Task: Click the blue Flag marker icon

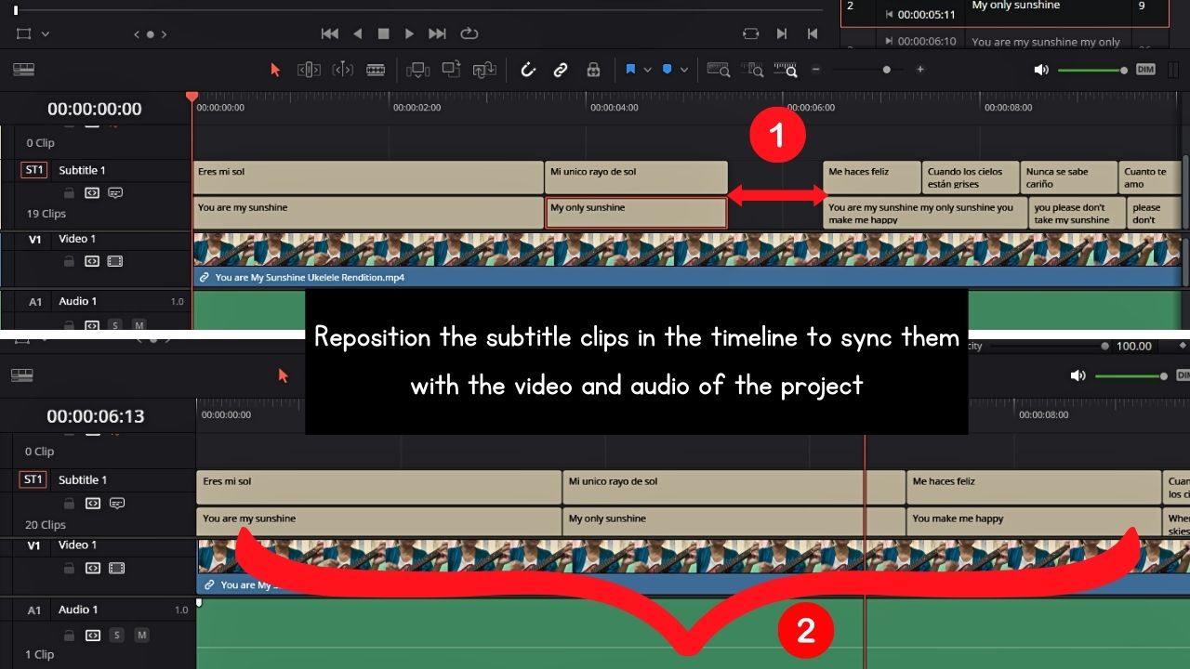Action: (630, 69)
